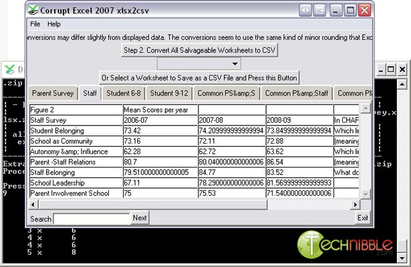Click the horizontal scrollbar right arrow
This screenshot has height=267, width=411.
pos(355,204)
